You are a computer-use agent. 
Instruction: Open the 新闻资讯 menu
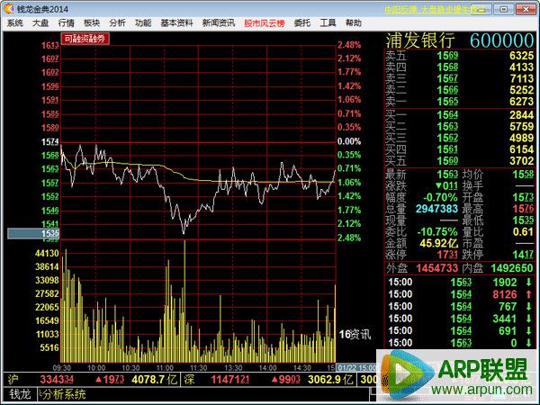(x=219, y=23)
